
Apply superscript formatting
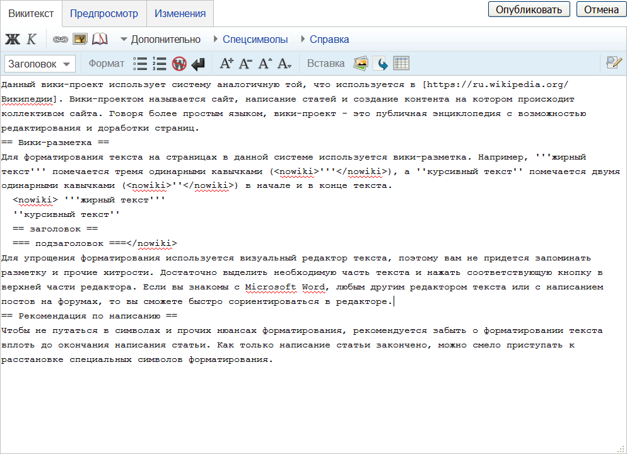[x=265, y=64]
